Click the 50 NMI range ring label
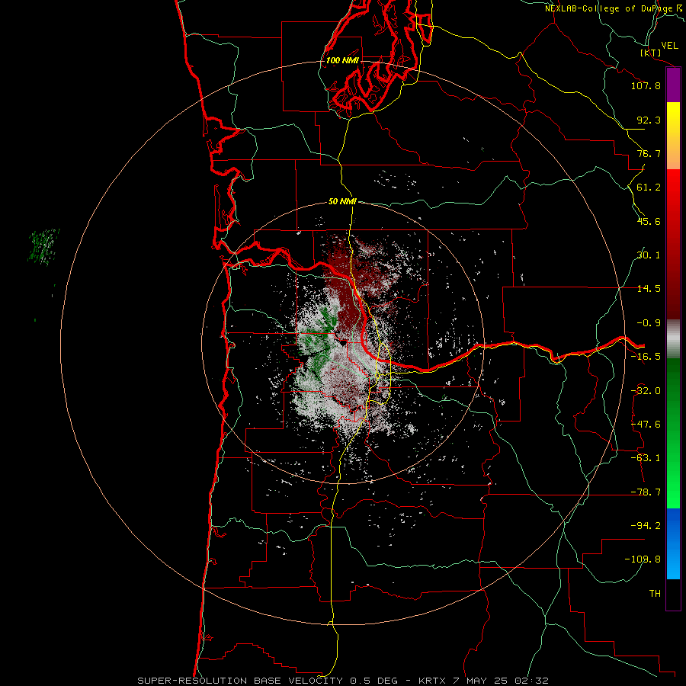Viewport: 686px width, 686px height. [x=342, y=202]
